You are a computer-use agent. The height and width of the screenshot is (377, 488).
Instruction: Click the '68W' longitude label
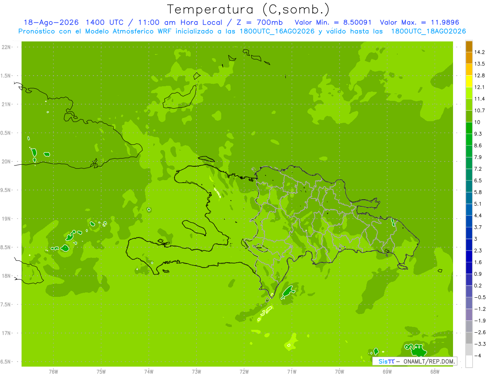click(x=435, y=372)
